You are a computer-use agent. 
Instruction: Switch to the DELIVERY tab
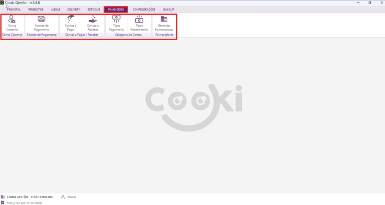pyautogui.click(x=74, y=9)
